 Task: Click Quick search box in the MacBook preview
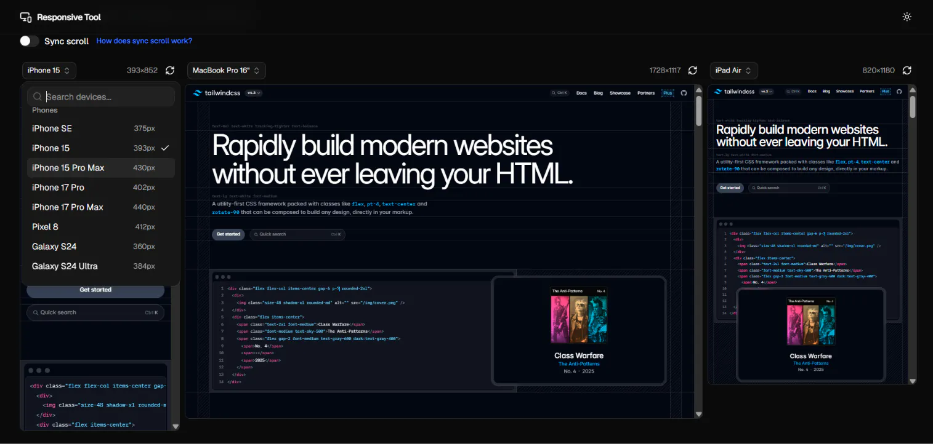297,234
